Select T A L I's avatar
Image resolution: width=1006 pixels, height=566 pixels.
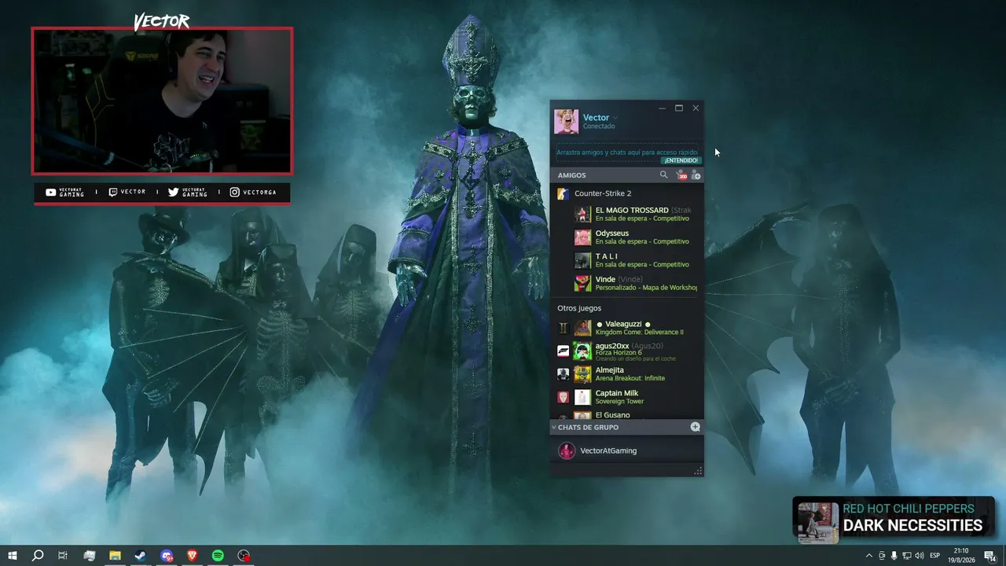582,260
